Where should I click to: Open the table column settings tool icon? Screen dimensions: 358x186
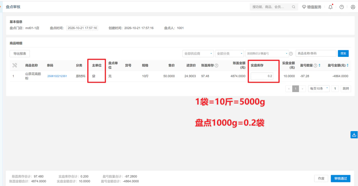pyautogui.click(x=15, y=65)
